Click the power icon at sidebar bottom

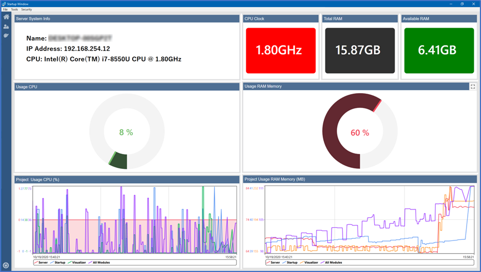pos(6,265)
